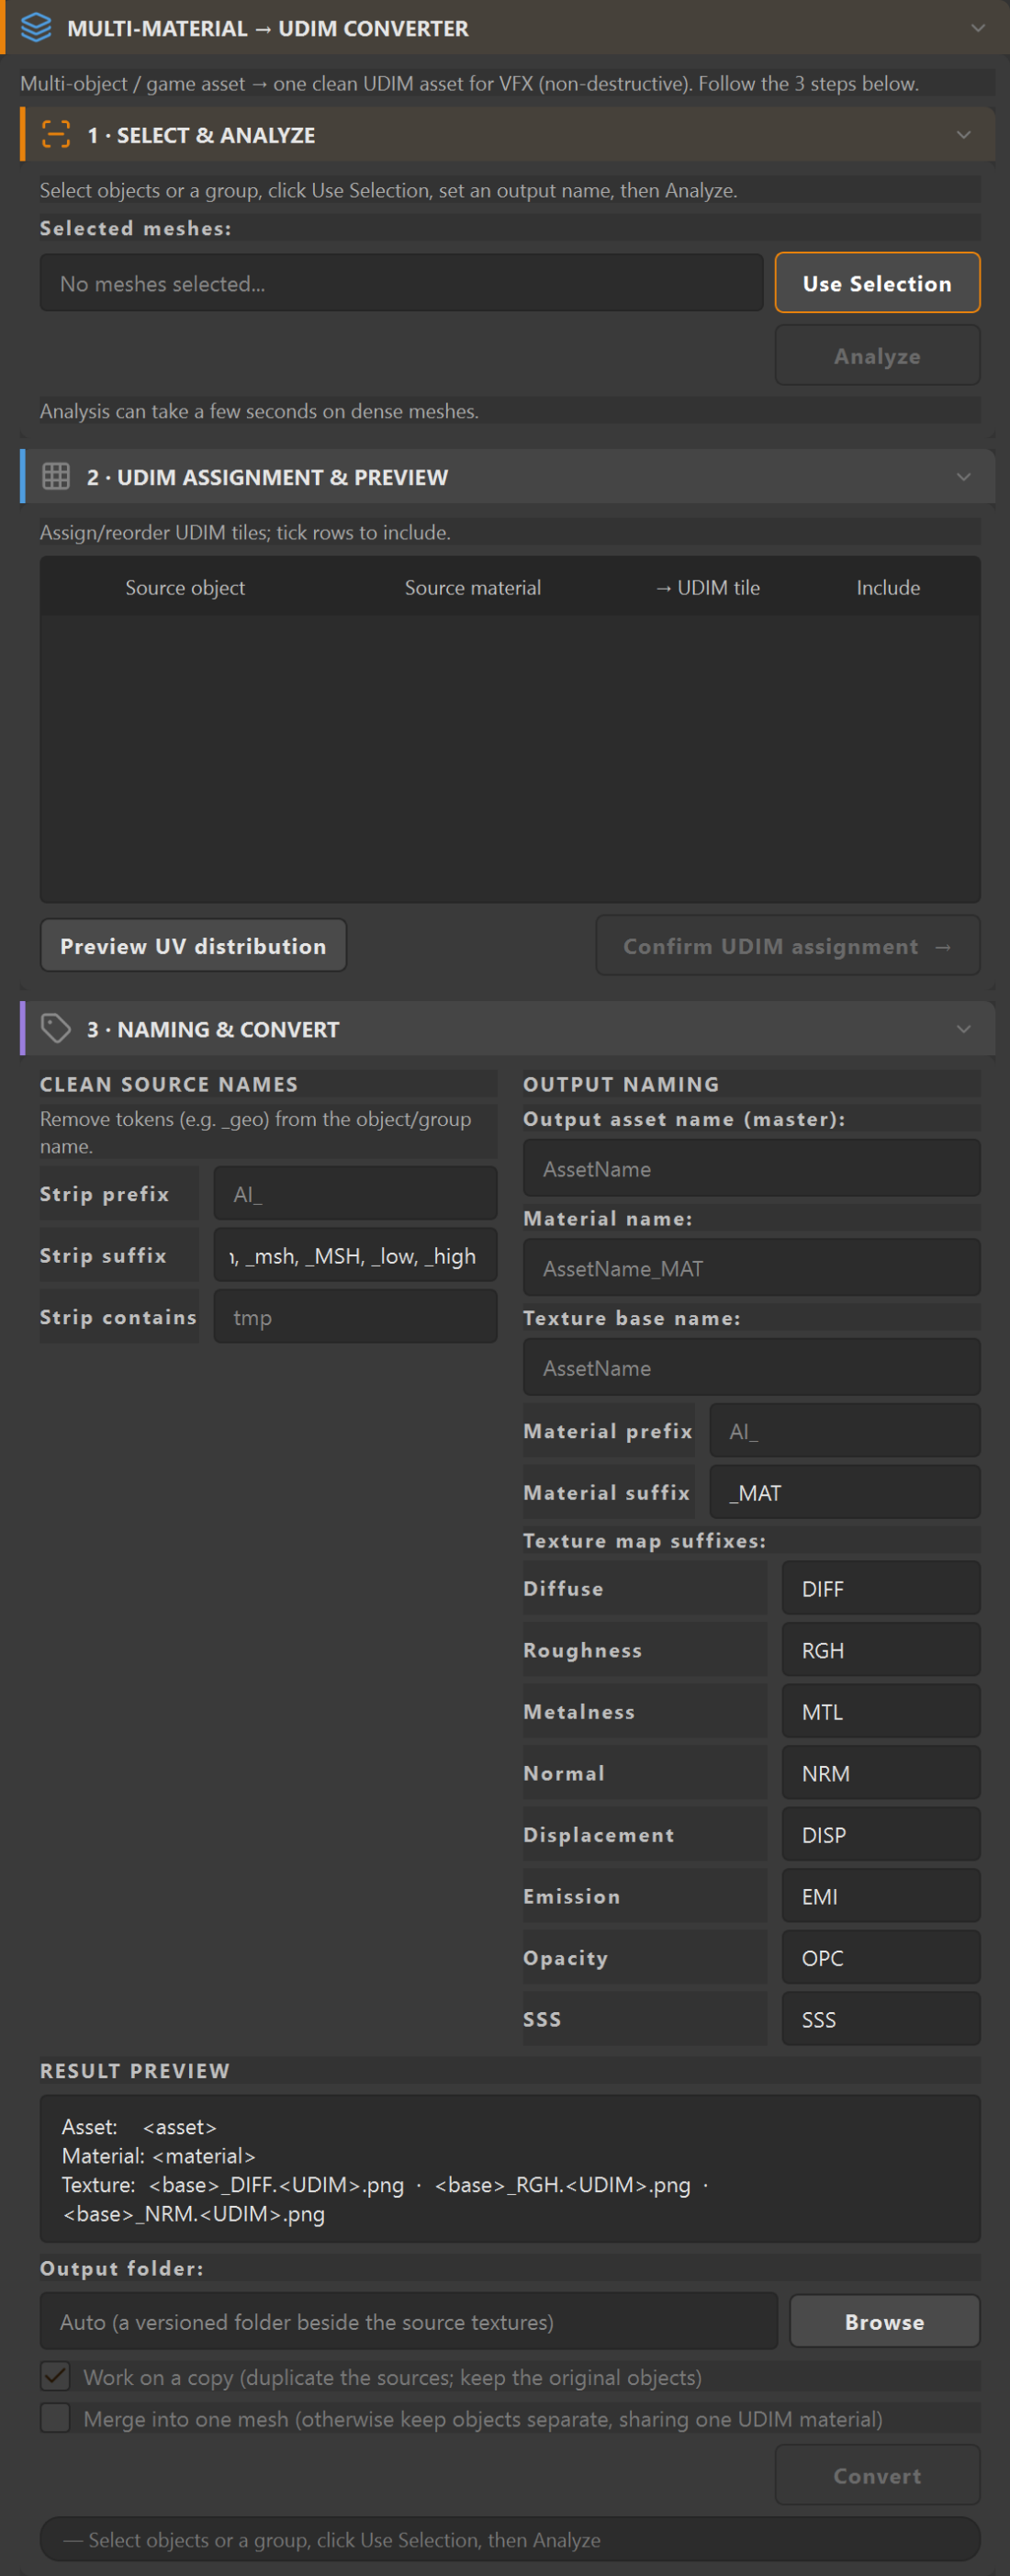Edit the Material suffix _MAT field
The height and width of the screenshot is (2576, 1010).
click(x=844, y=1492)
